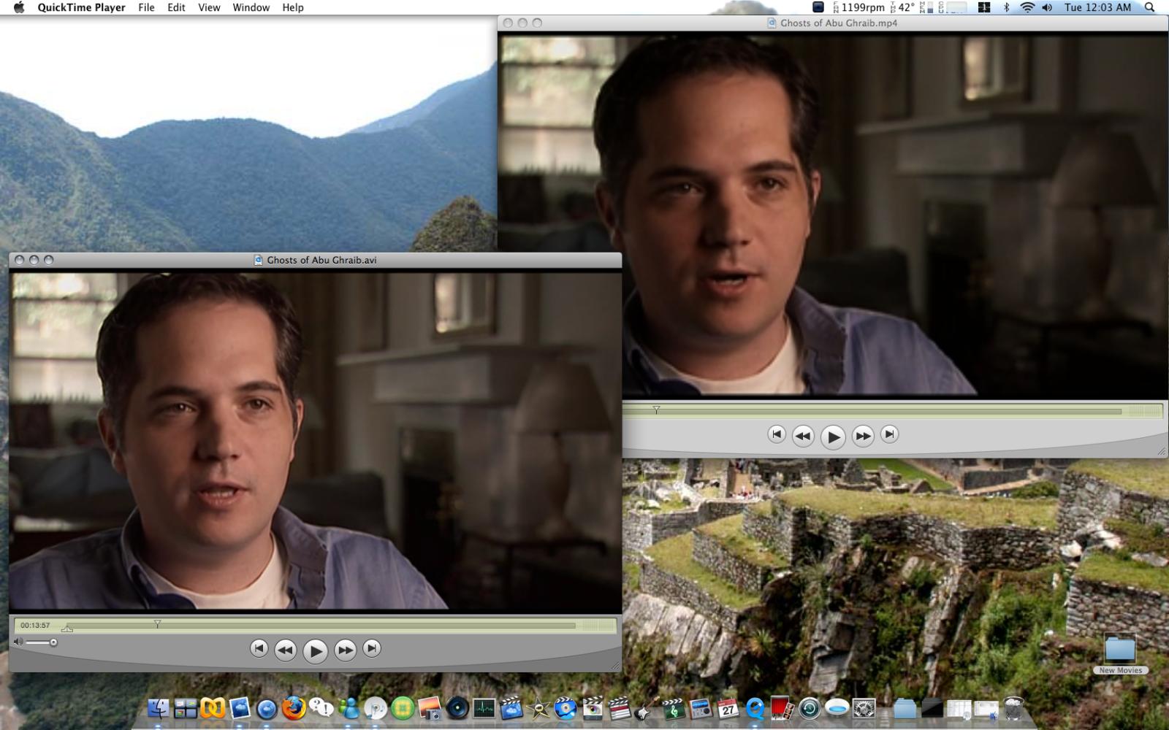
Task: Launch Firefox from the Dock
Action: pos(294,707)
